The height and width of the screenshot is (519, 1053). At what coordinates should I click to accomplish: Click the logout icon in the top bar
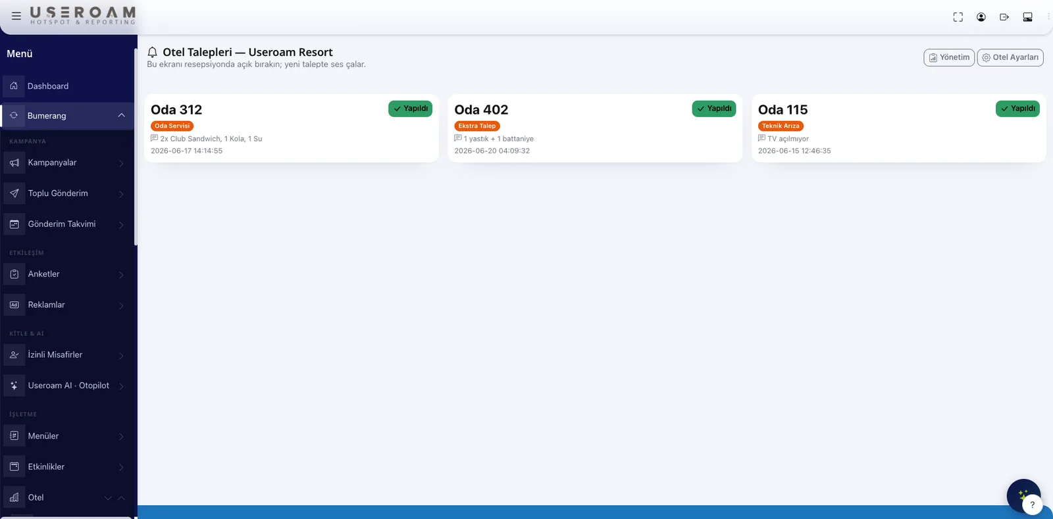click(1004, 17)
